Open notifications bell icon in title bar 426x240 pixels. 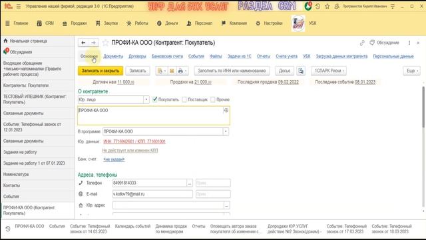tap(308, 6)
